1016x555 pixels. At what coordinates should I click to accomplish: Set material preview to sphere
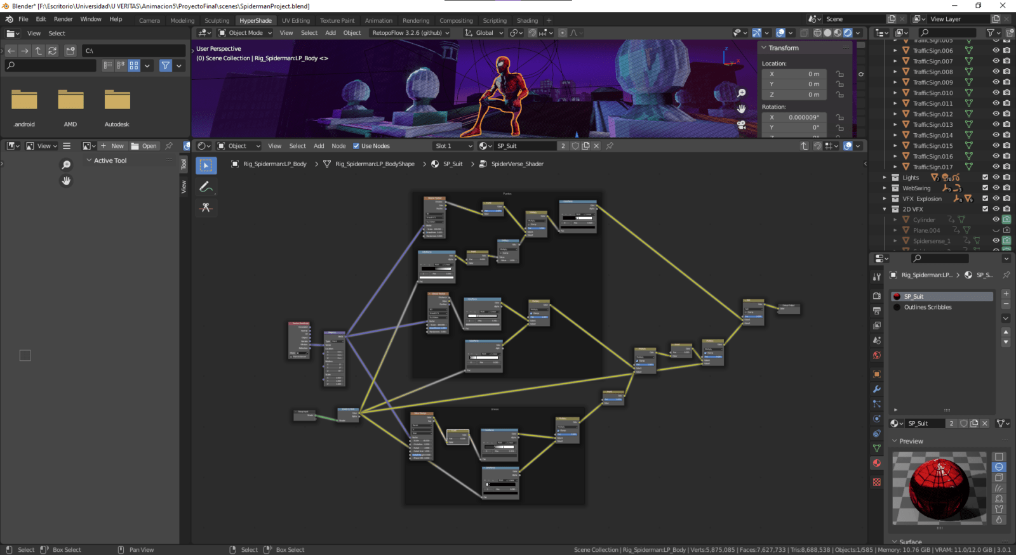tap(999, 467)
